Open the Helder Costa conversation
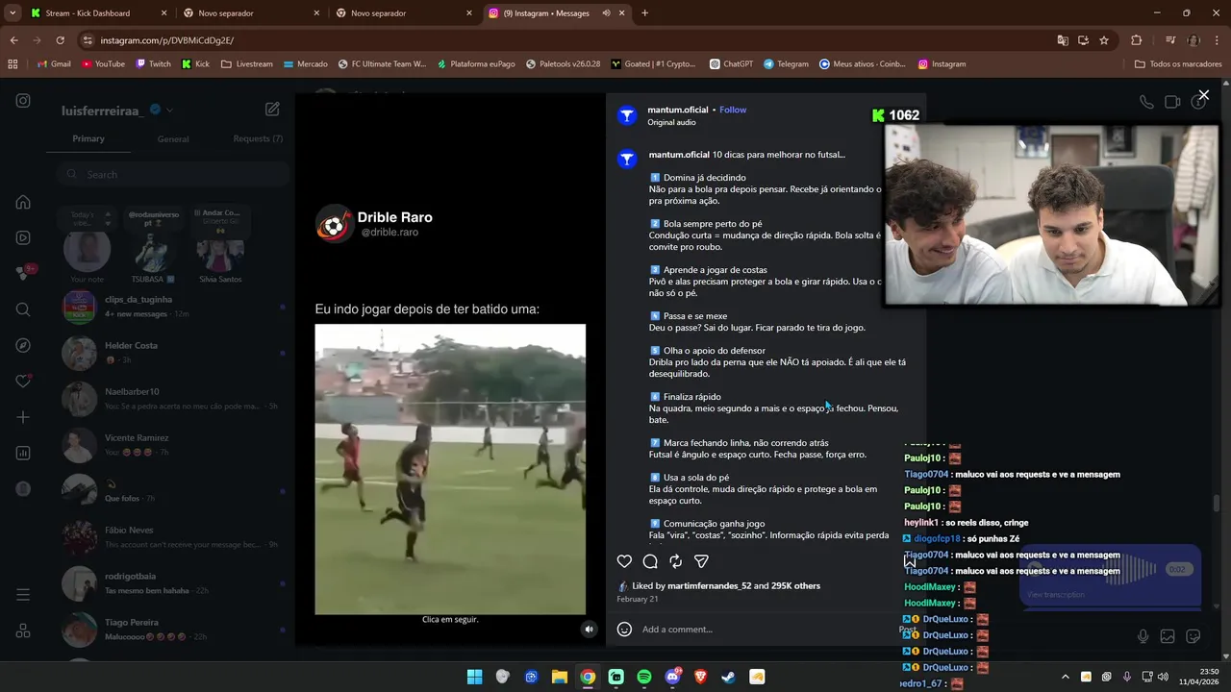The height and width of the screenshot is (692, 1231). coord(173,353)
